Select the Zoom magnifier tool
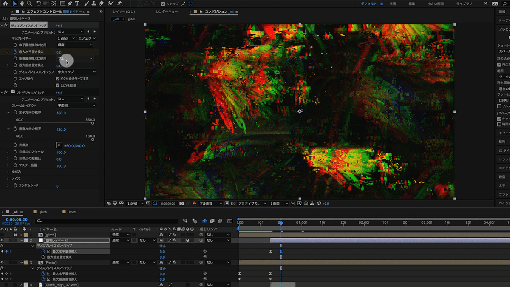 pyautogui.click(x=30, y=3)
